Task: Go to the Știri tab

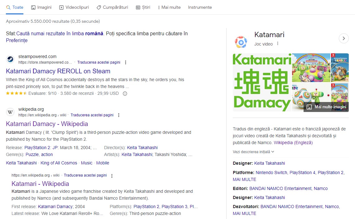Action: pos(143,7)
